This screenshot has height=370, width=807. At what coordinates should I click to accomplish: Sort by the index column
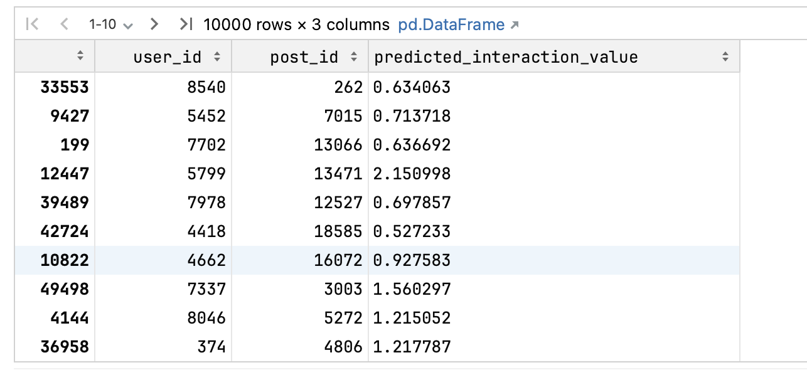coord(80,57)
